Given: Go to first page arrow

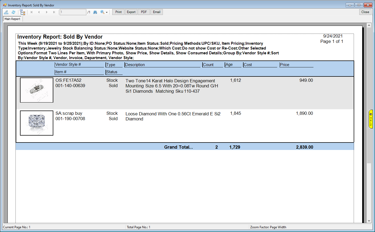Looking at the screenshot, I should (x=31, y=12).
